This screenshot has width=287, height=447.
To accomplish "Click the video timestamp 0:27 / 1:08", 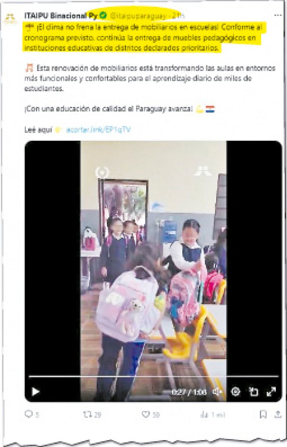I will click(189, 392).
